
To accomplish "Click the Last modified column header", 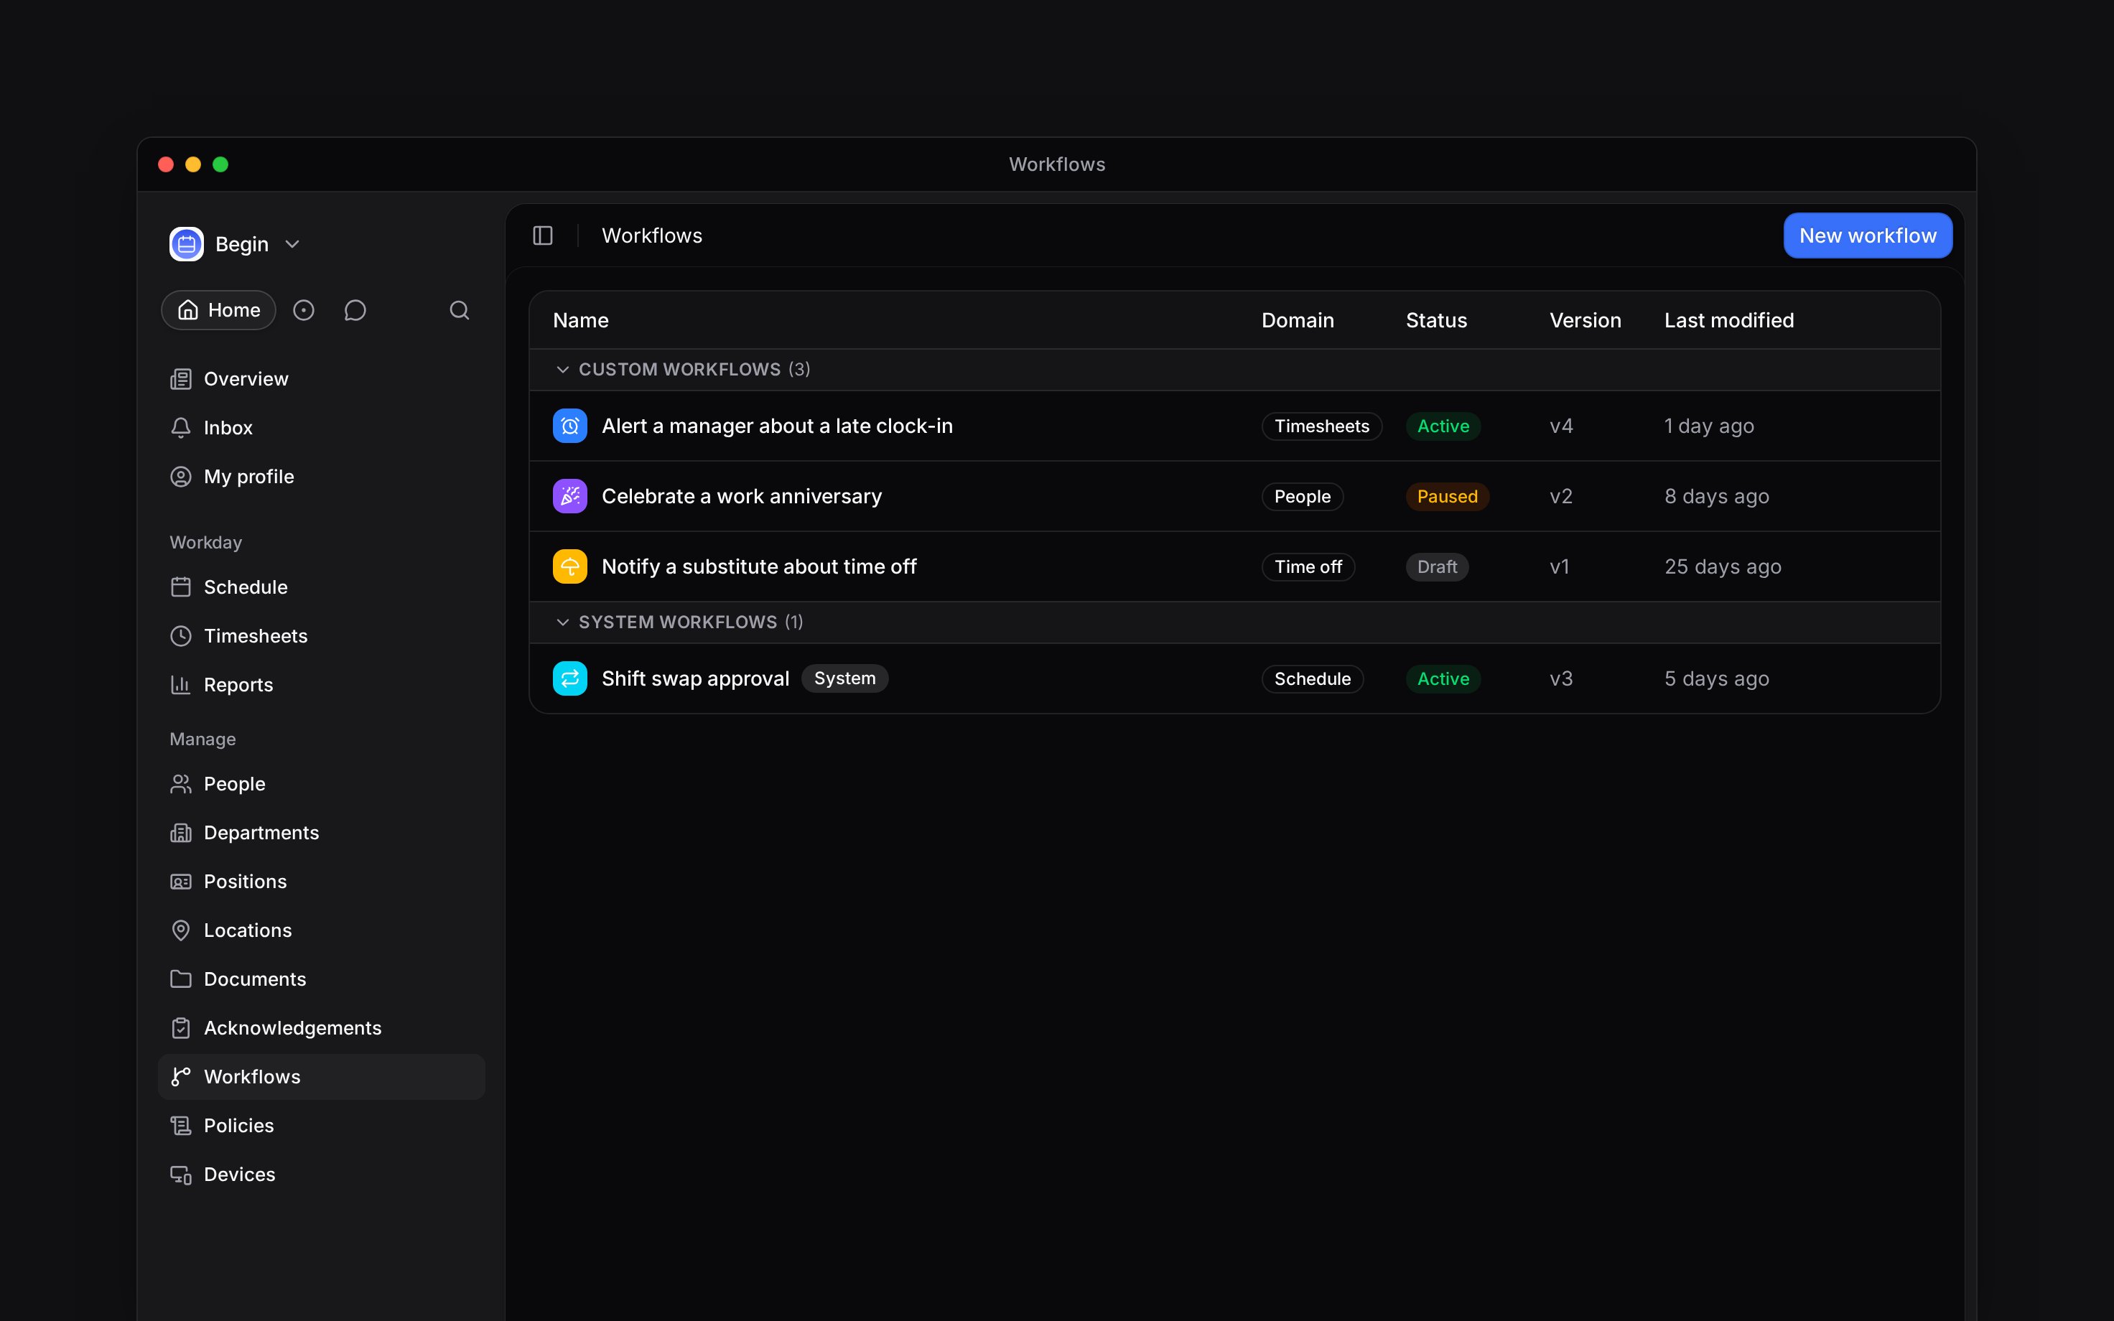I will 1729,321.
